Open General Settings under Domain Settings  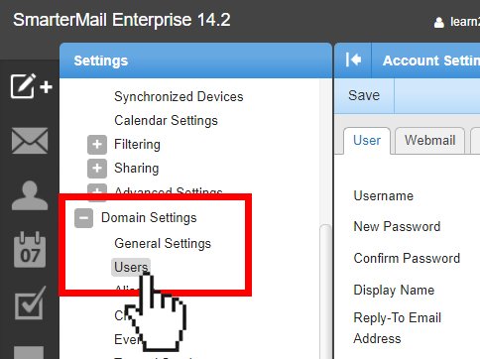(x=163, y=244)
